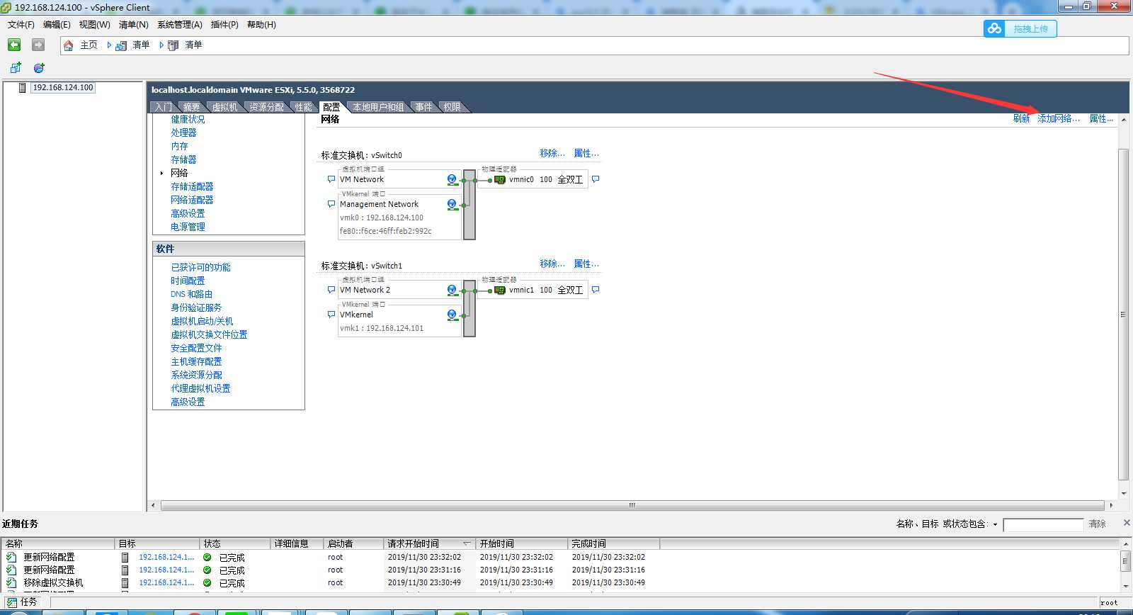Sort tasks by 请求开始时间 column
This screenshot has height=615, width=1133.
(428, 543)
